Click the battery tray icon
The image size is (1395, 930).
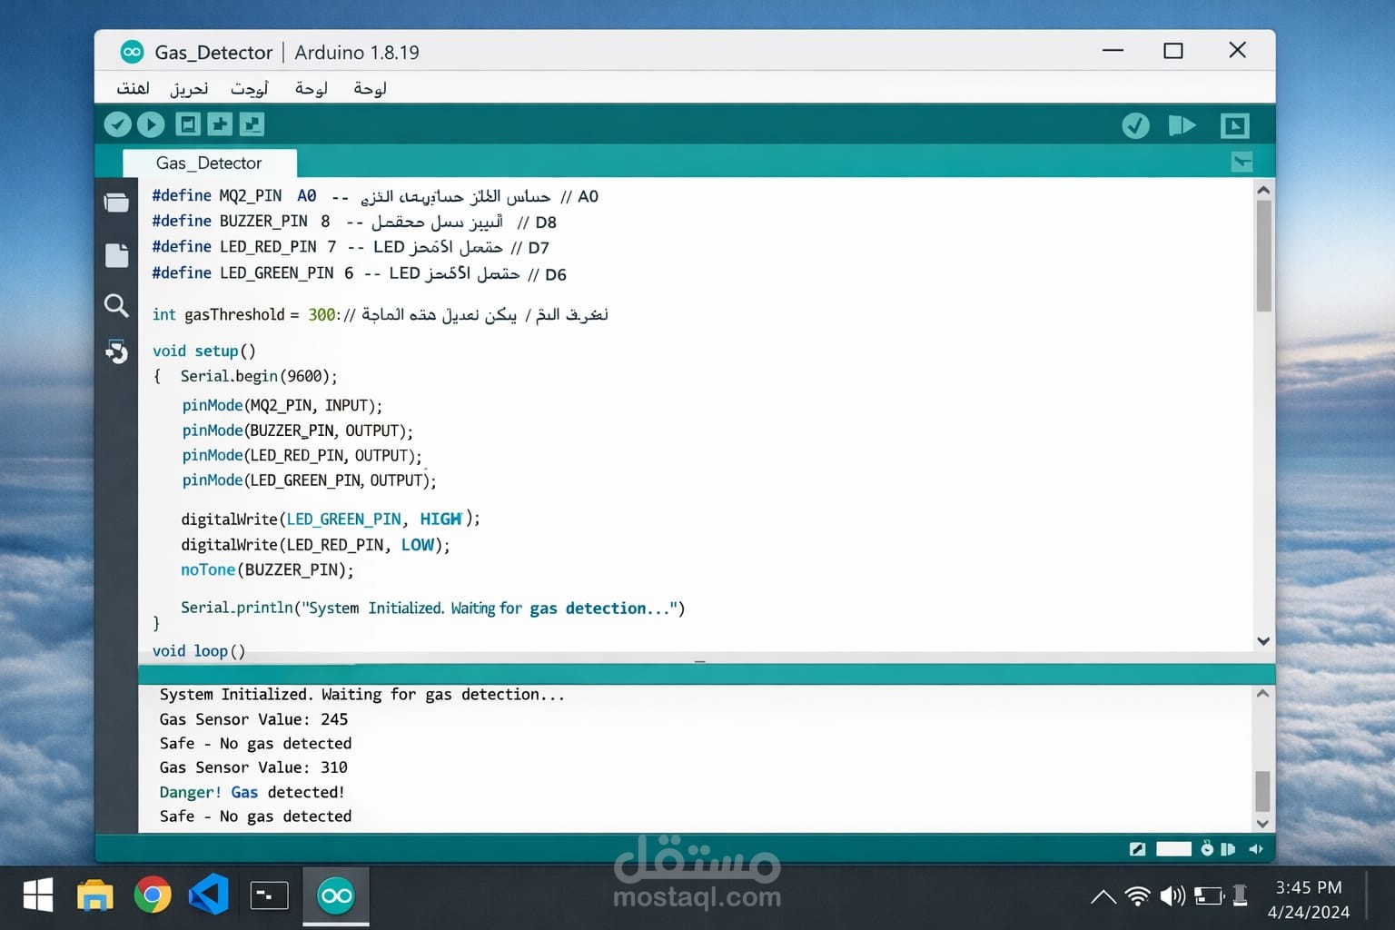(x=1209, y=896)
